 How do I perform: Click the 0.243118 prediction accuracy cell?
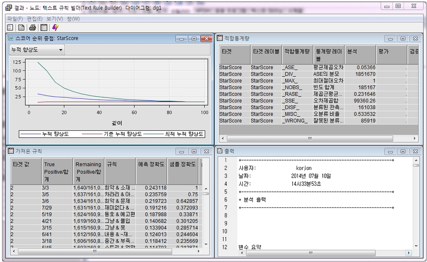151,188
